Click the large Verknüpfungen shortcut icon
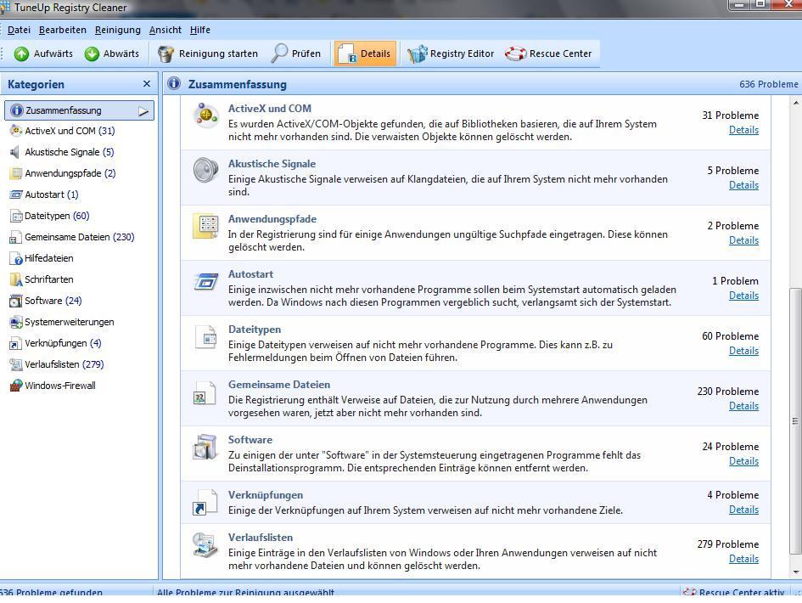Screen dimensions: 802x603 [205, 502]
